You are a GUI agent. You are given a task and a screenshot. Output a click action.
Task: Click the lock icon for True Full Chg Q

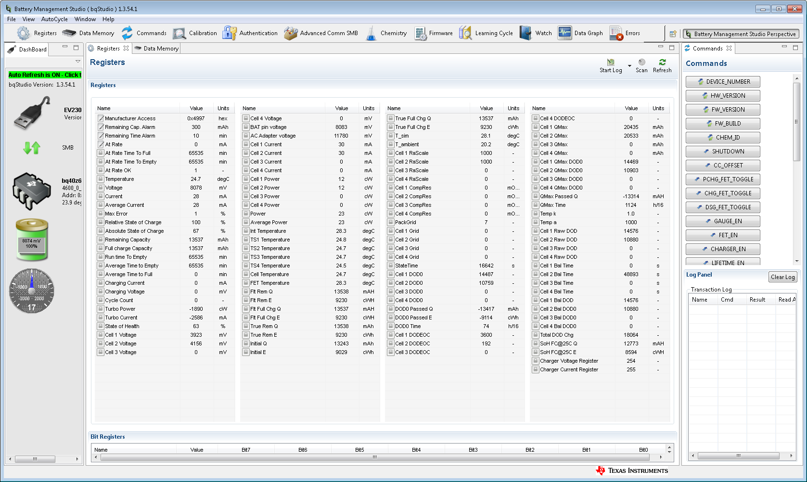[391, 118]
